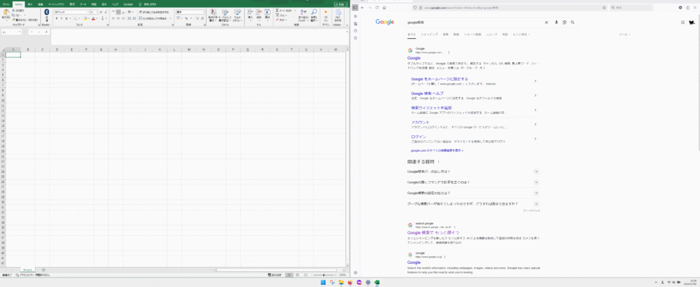Screen dimensions: 700x287
Task: Reload the page in Firefox
Action: pyautogui.click(x=377, y=8)
